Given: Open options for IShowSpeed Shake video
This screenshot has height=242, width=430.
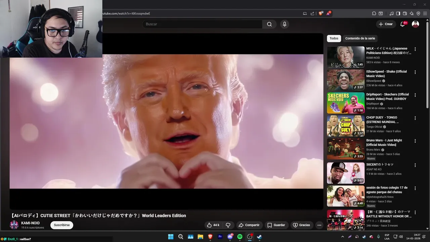Looking at the screenshot, I should pos(415,72).
